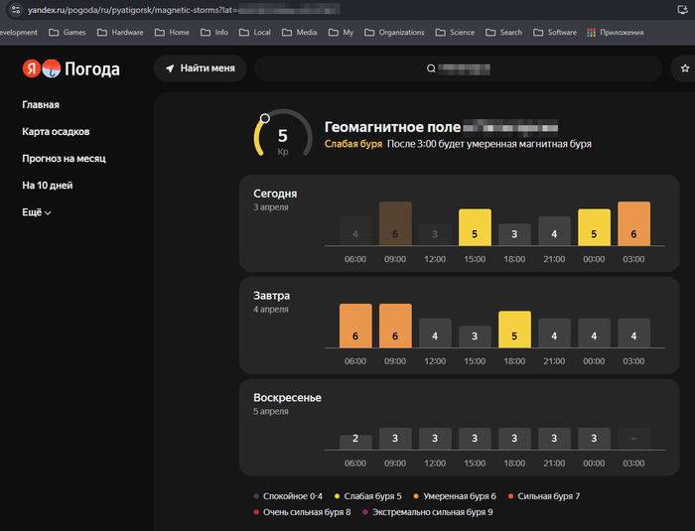695x531 pixels.
Task: Open На 10 дней in the sidebar
Action: (x=48, y=186)
